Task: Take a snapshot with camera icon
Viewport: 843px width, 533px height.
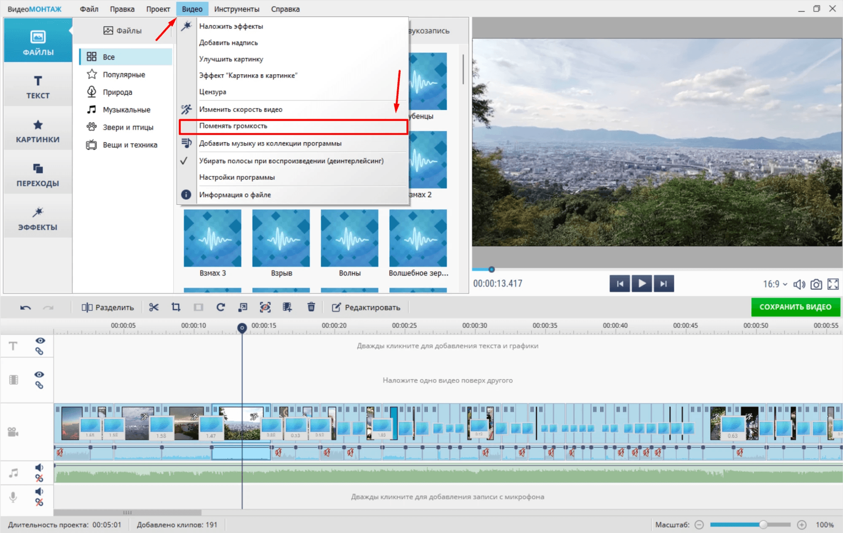Action: click(x=816, y=284)
